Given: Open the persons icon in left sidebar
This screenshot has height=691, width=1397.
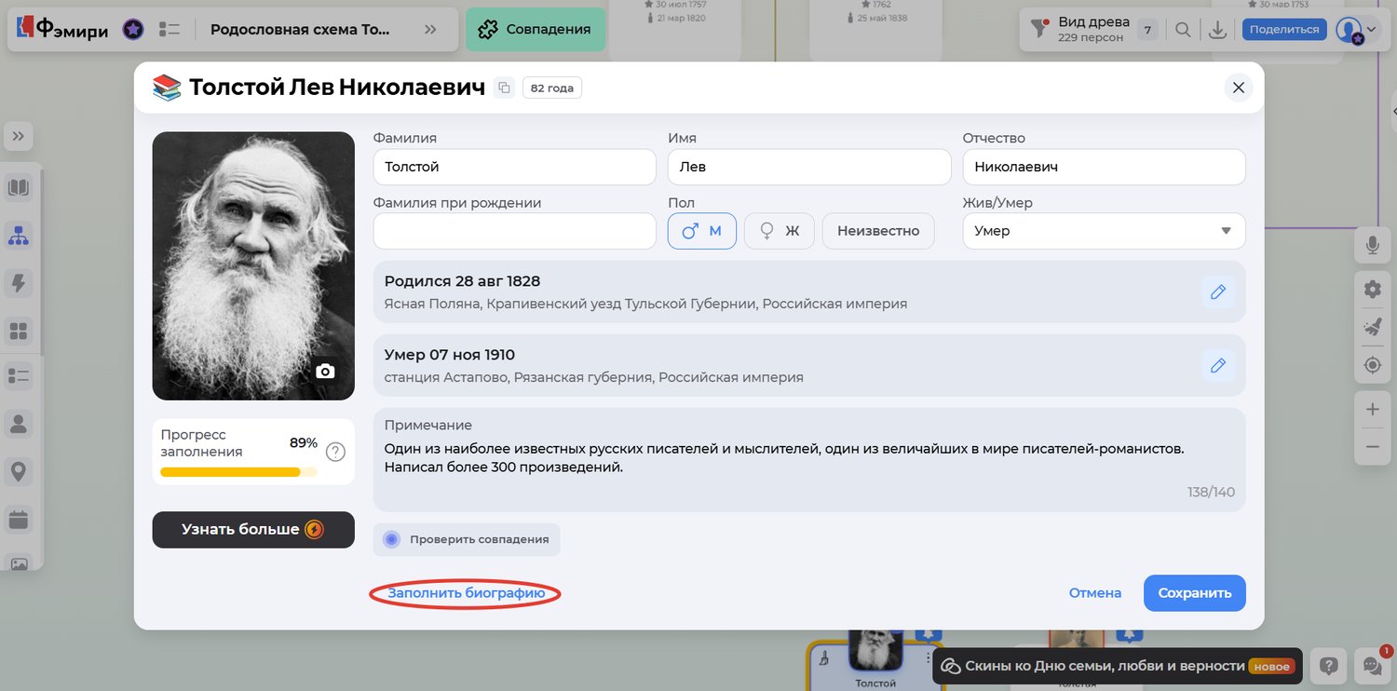Looking at the screenshot, I should [x=19, y=425].
